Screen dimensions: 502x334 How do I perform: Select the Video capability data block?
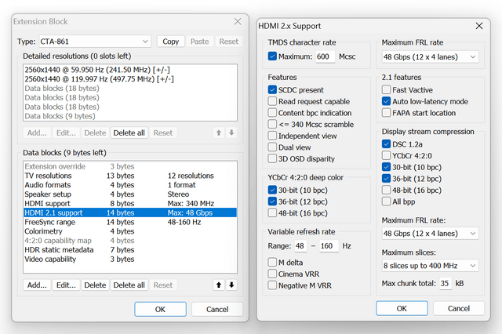coord(130,260)
